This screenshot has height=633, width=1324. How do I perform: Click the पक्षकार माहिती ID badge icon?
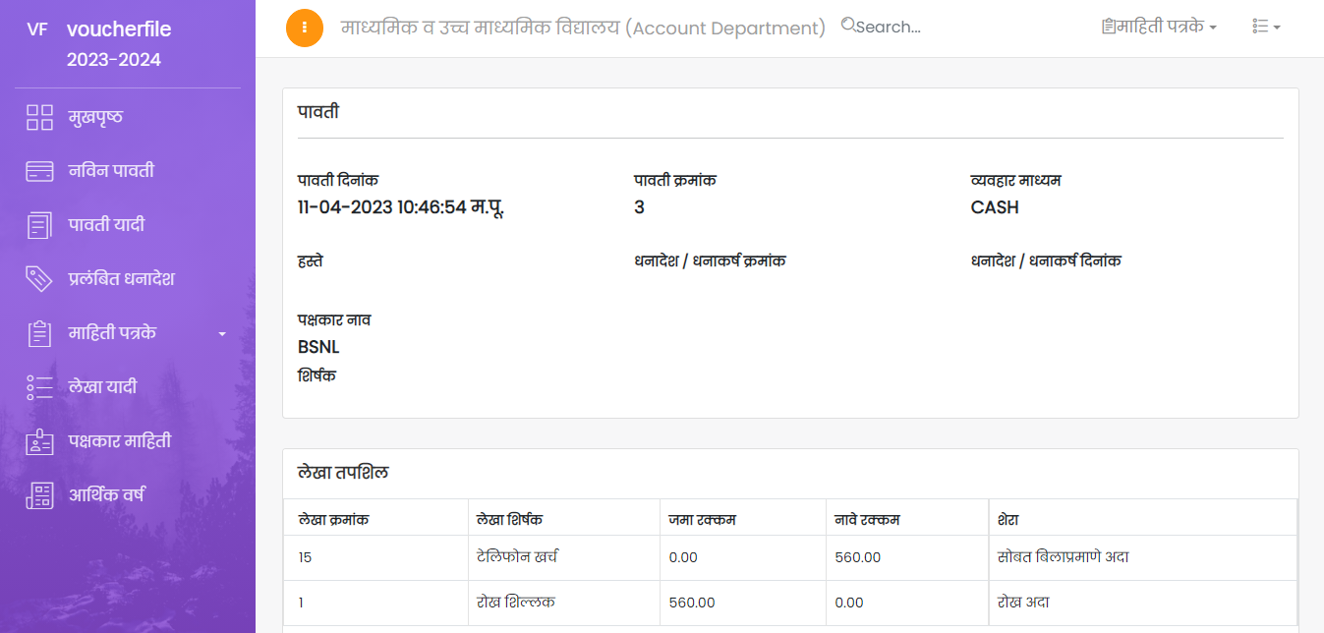click(x=39, y=441)
